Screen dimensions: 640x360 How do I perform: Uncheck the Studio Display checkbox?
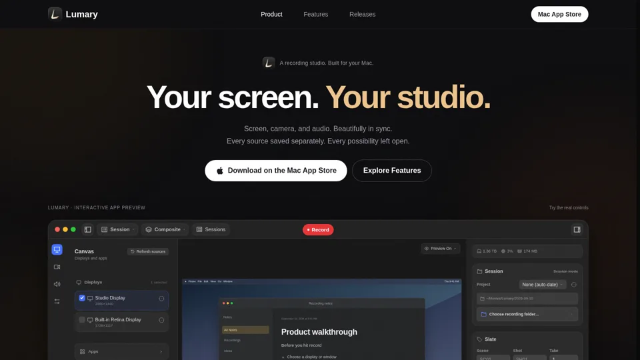tap(82, 298)
